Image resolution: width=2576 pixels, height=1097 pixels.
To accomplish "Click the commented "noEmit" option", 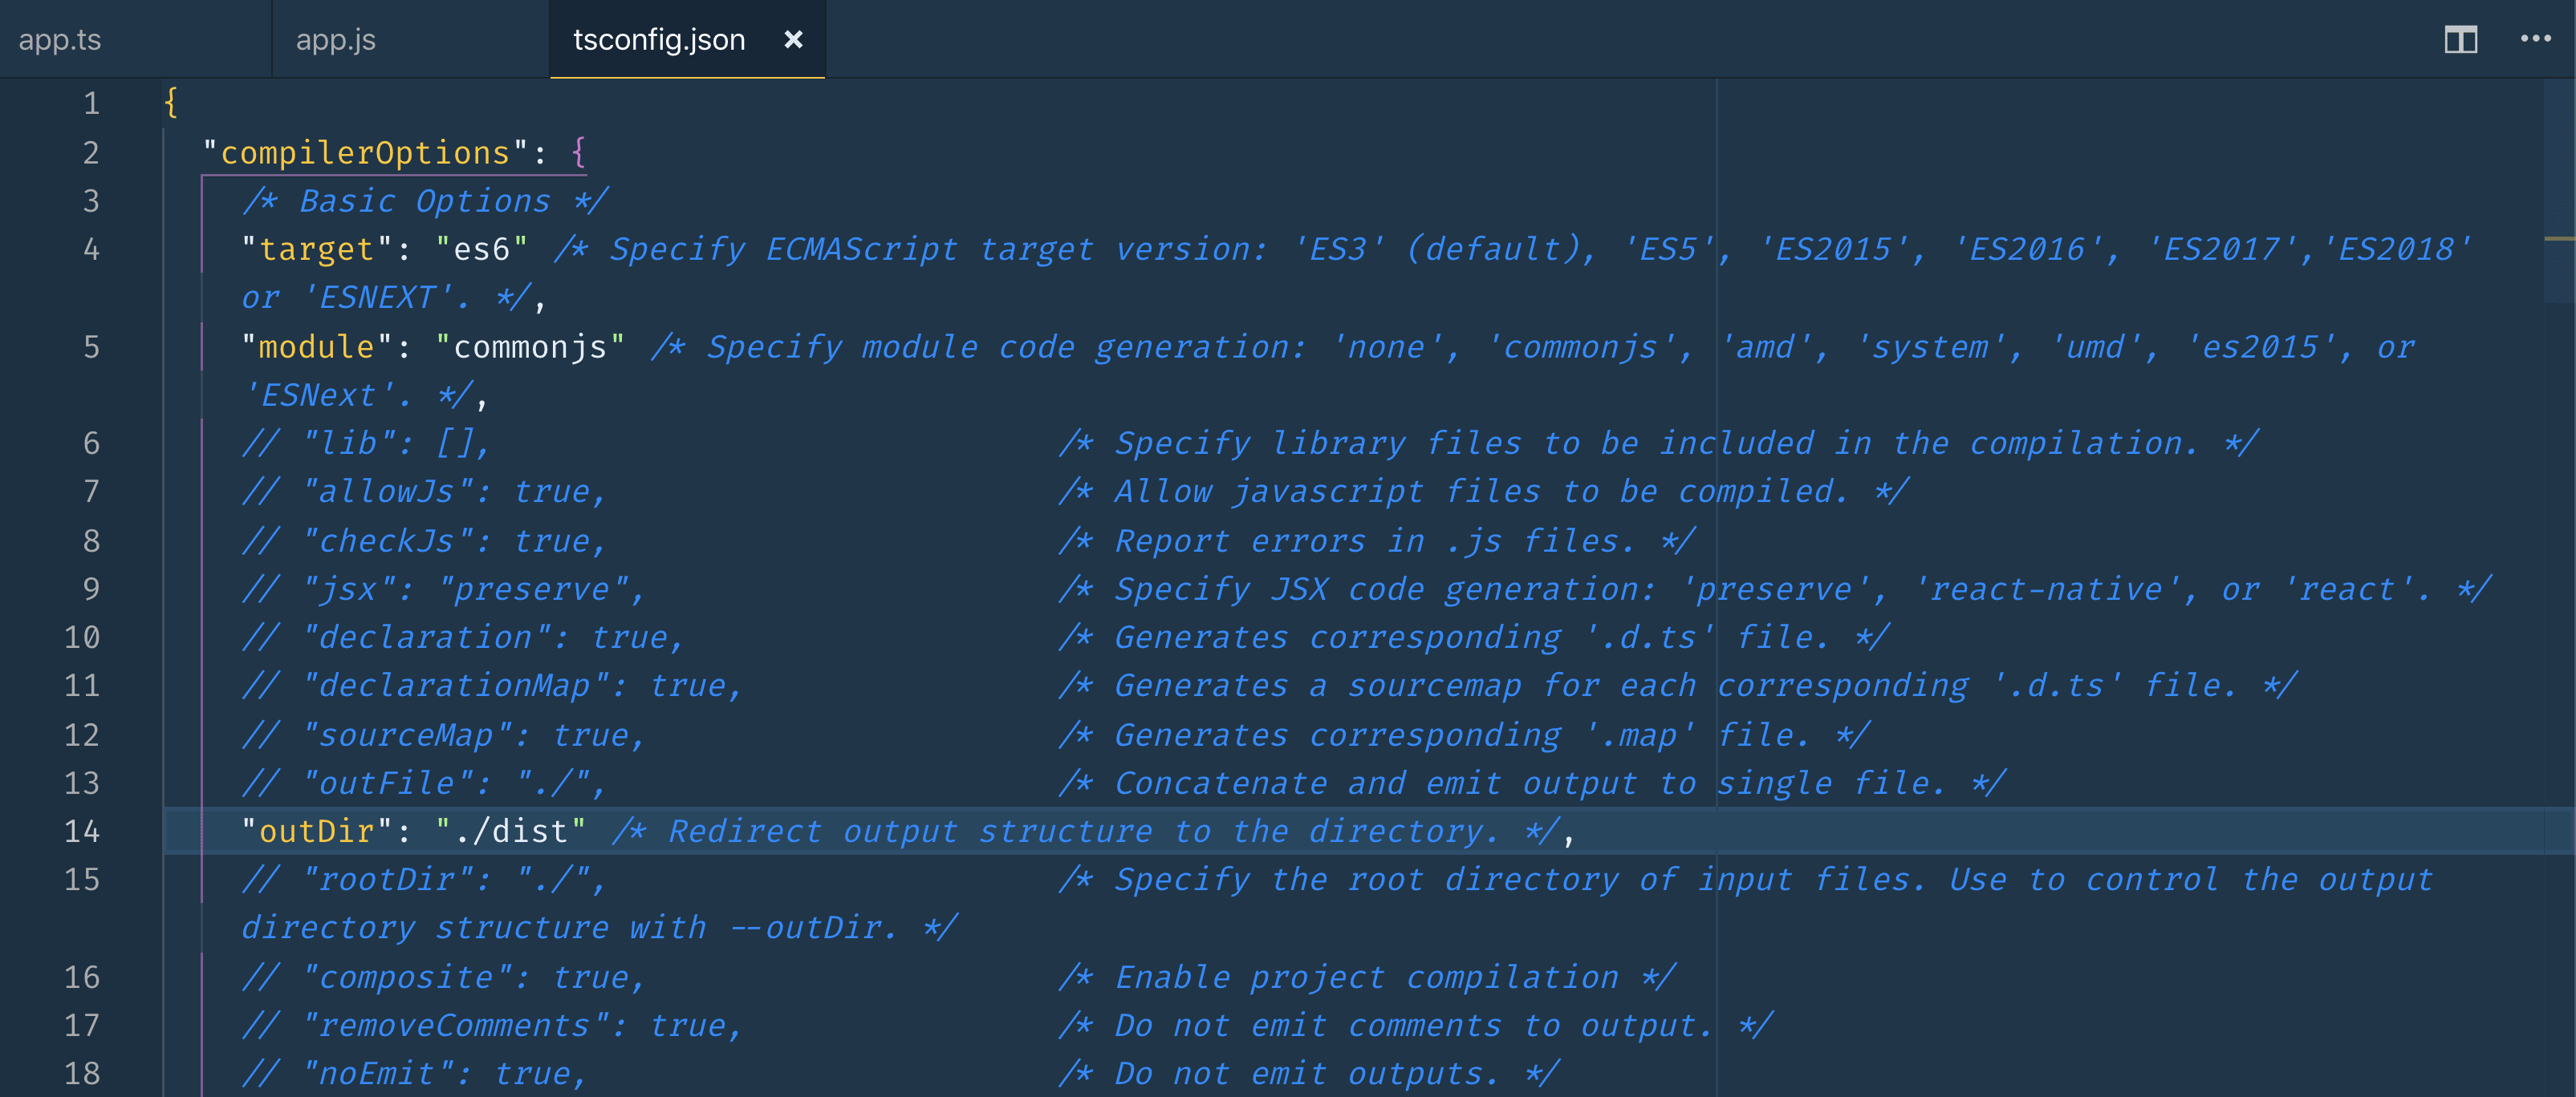I will pos(414,1074).
